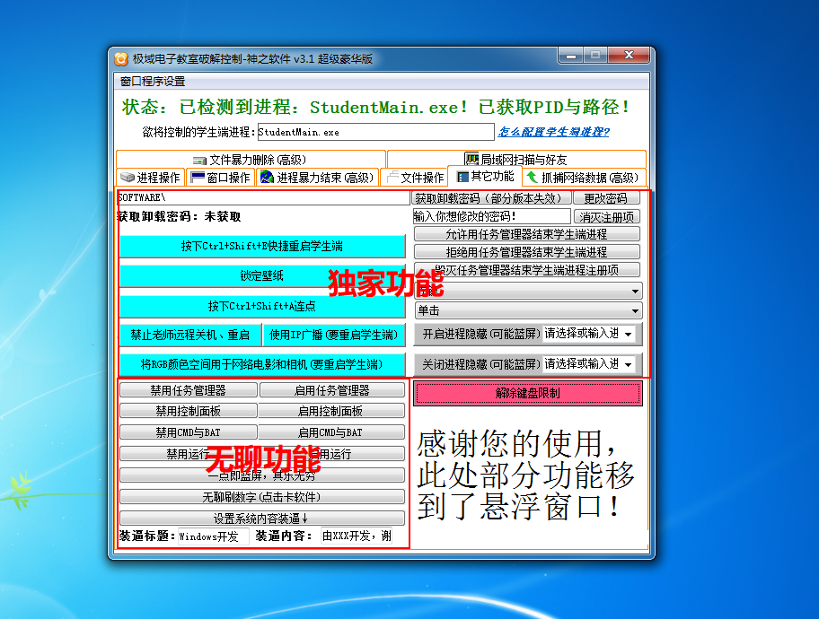This screenshot has width=819, height=619.
Task: Go to the 文件操作 tab
Action: click(415, 178)
